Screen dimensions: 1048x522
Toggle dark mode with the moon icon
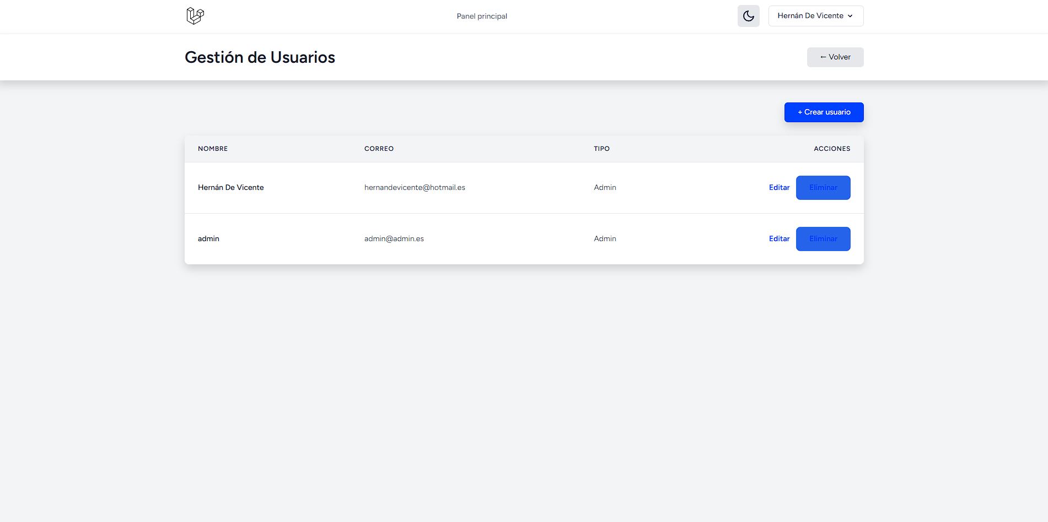tap(748, 16)
